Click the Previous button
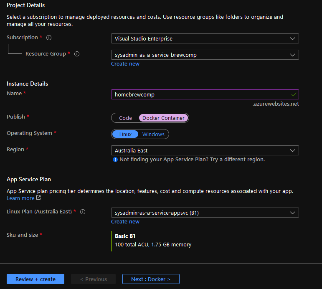The image size is (322, 289). 94,279
